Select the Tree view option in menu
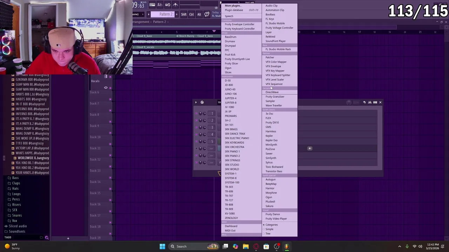This screenshot has width=449, height=252. (268, 233)
